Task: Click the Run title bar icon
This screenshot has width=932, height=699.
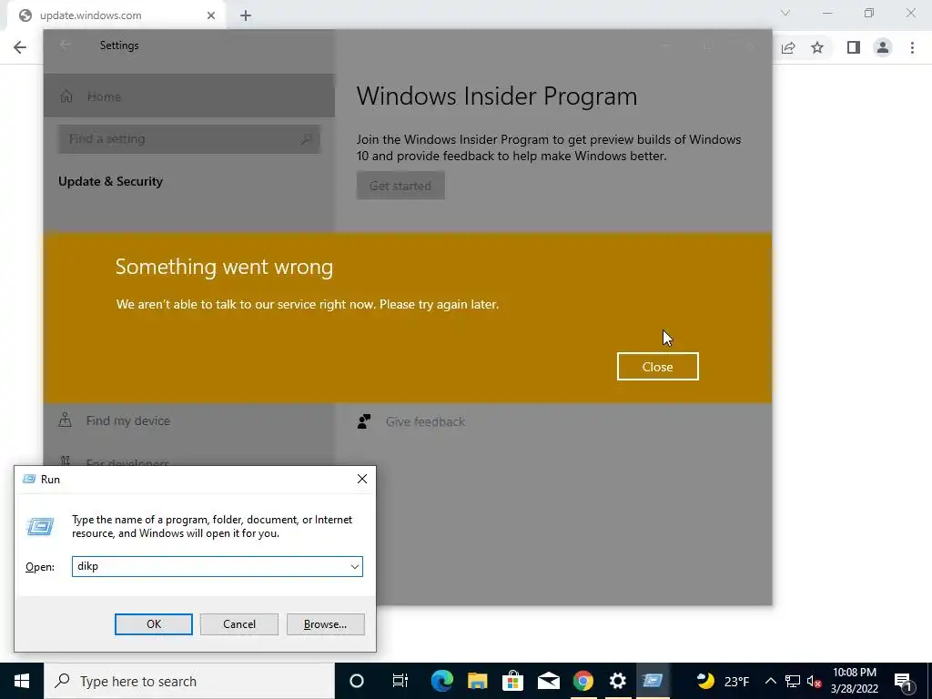Action: (x=29, y=479)
